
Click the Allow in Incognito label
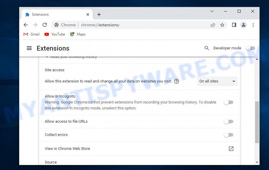point(60,96)
